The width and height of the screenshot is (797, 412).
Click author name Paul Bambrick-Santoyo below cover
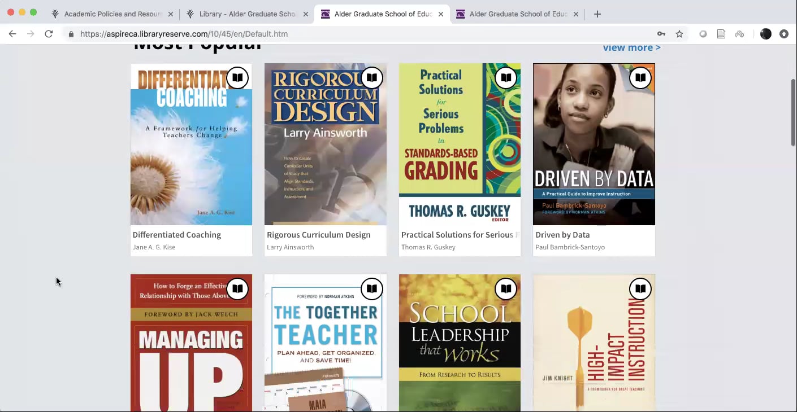click(x=570, y=247)
